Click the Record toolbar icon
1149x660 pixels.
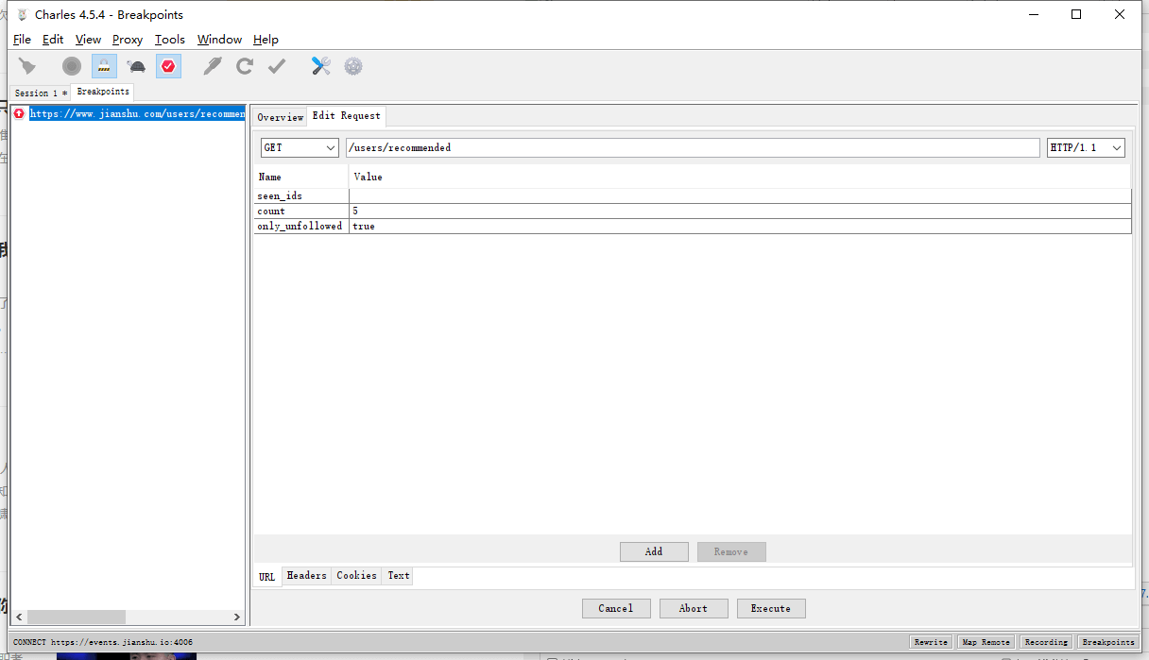[x=72, y=66]
